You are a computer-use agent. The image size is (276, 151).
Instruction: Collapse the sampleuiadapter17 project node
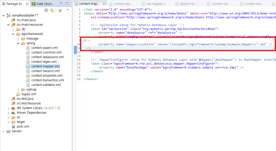[3, 15]
